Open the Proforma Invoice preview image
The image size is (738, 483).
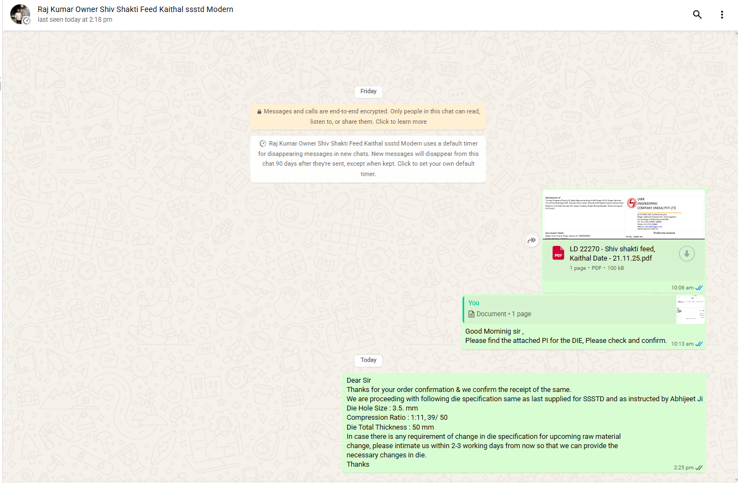[x=623, y=215]
